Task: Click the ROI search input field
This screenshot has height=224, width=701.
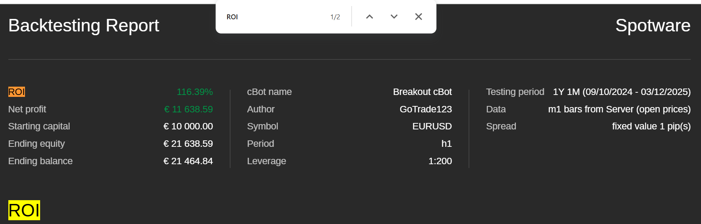Action: click(x=273, y=17)
